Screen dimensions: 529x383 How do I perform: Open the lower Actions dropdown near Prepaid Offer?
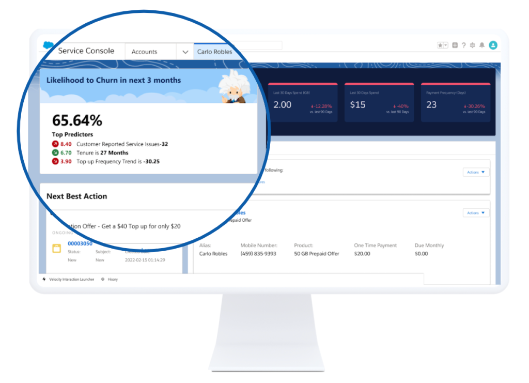476,213
